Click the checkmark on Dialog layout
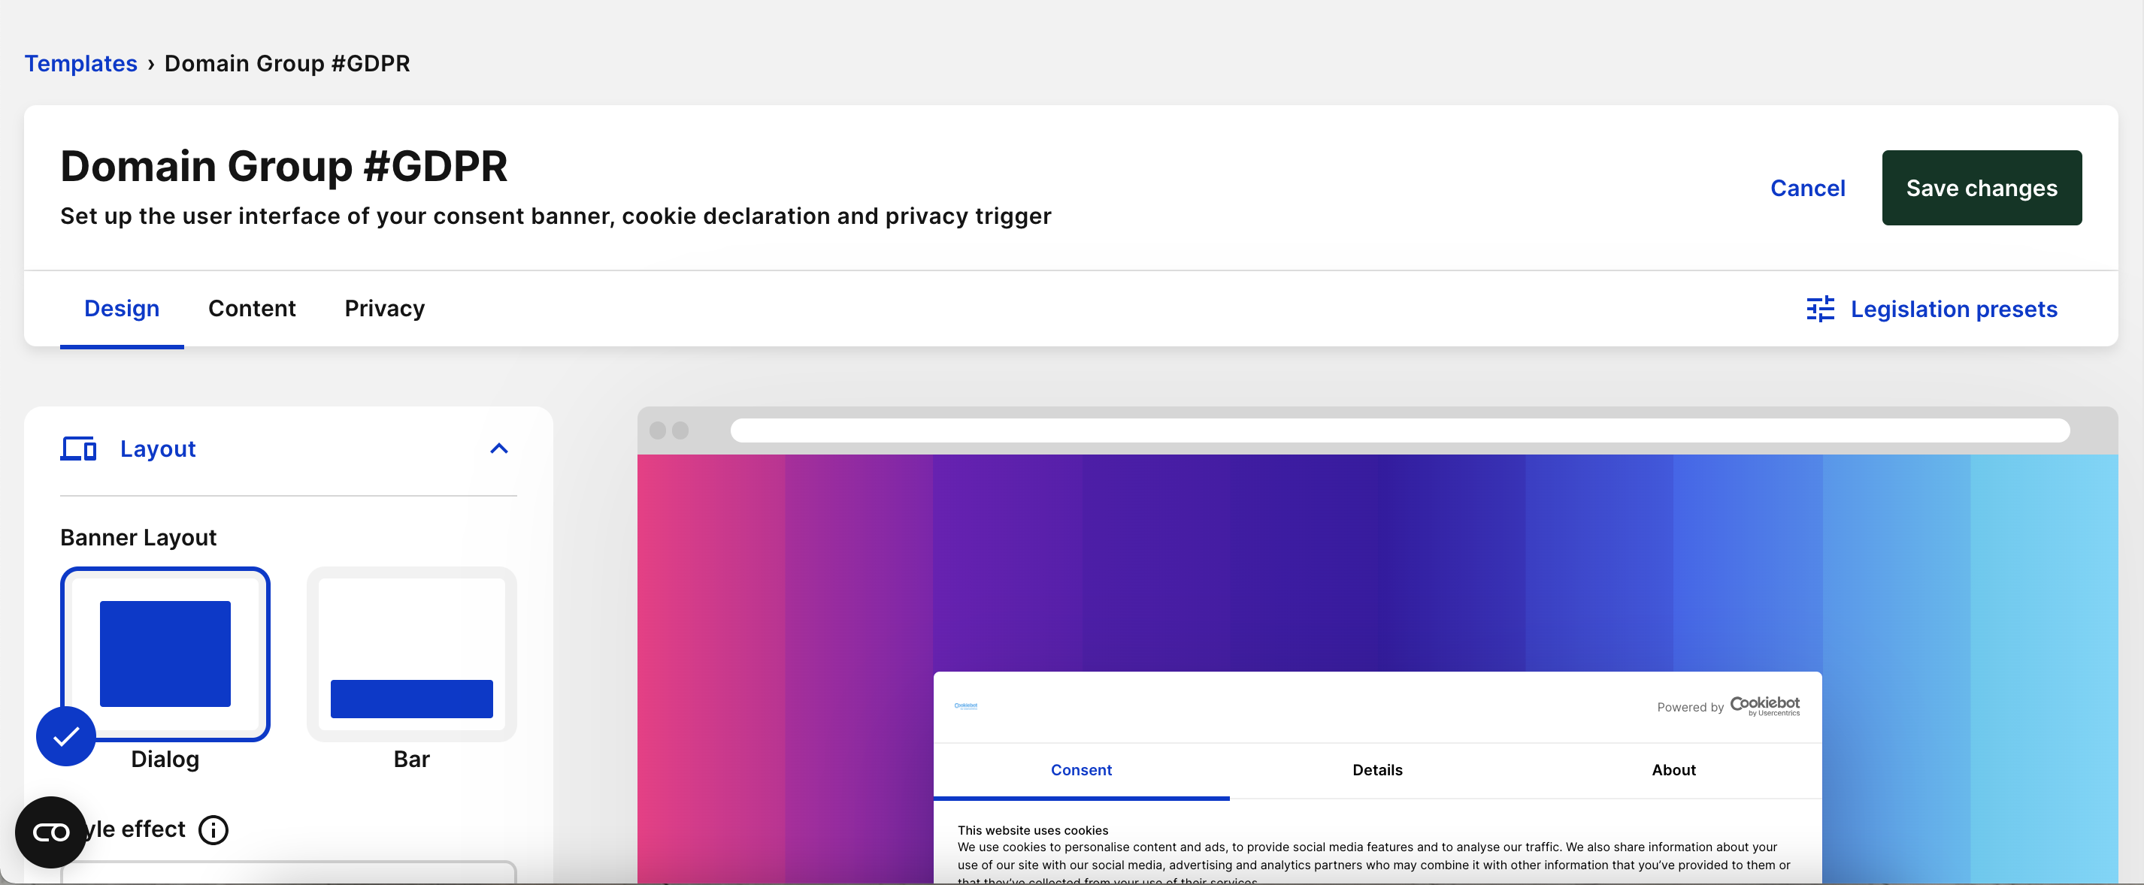Screen dimensions: 2144x885 [x=65, y=736]
